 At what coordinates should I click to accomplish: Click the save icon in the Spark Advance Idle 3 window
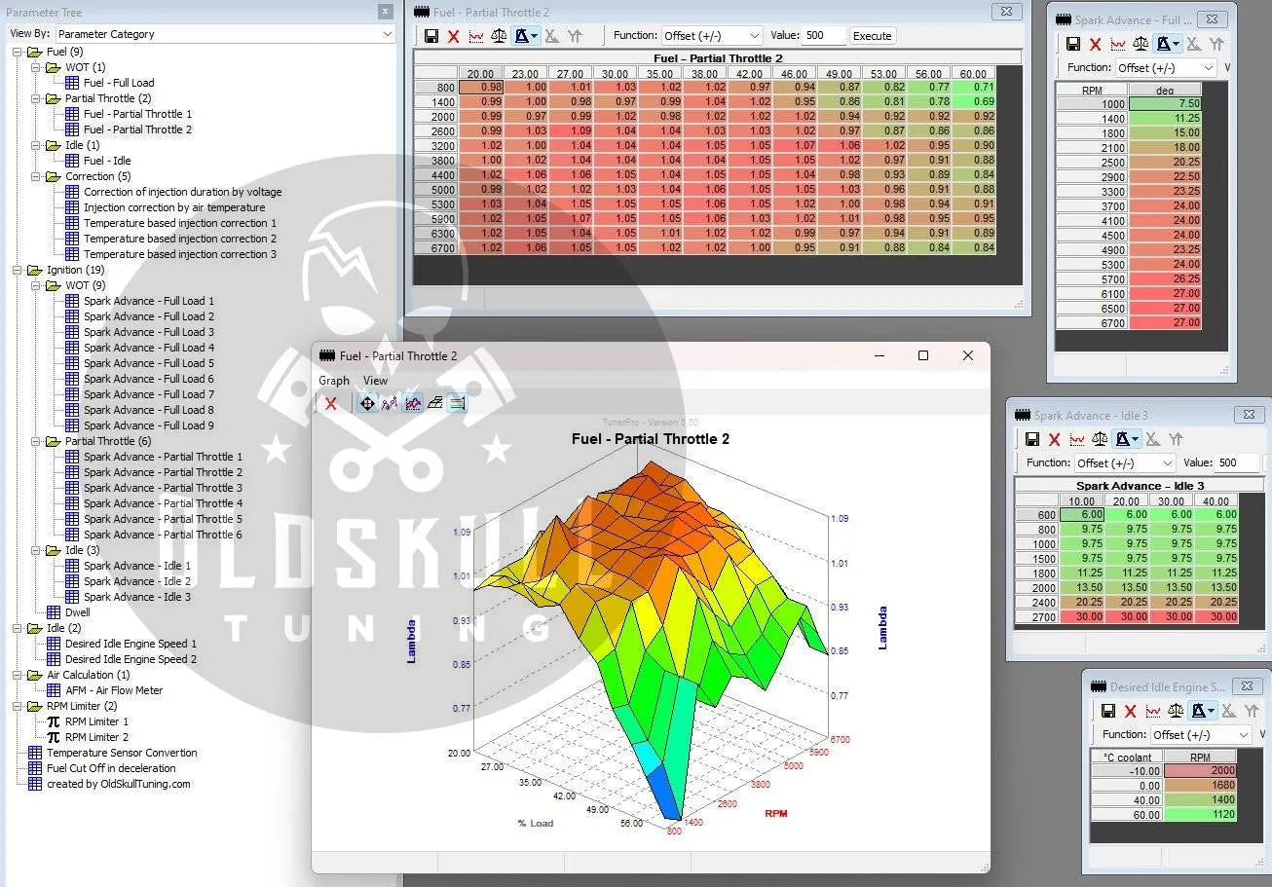coord(1032,440)
